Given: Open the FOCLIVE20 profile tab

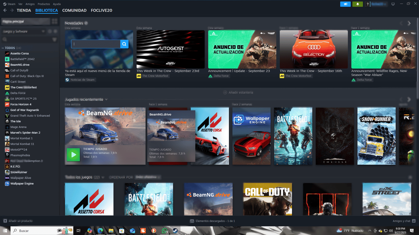Looking at the screenshot, I should pyautogui.click(x=102, y=10).
